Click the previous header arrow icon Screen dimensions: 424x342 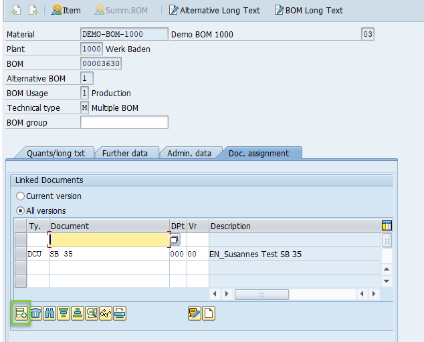(16, 10)
